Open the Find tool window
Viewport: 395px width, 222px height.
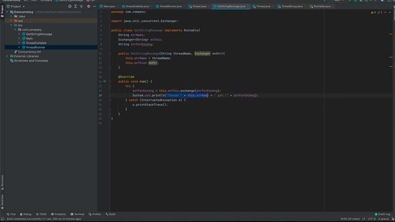tap(11, 214)
